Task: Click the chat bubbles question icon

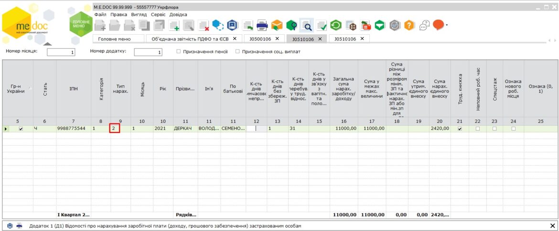Action: (x=424, y=25)
